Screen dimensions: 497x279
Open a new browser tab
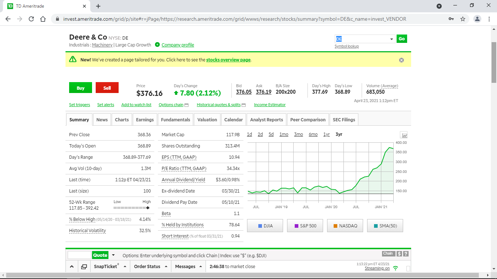coord(98,6)
